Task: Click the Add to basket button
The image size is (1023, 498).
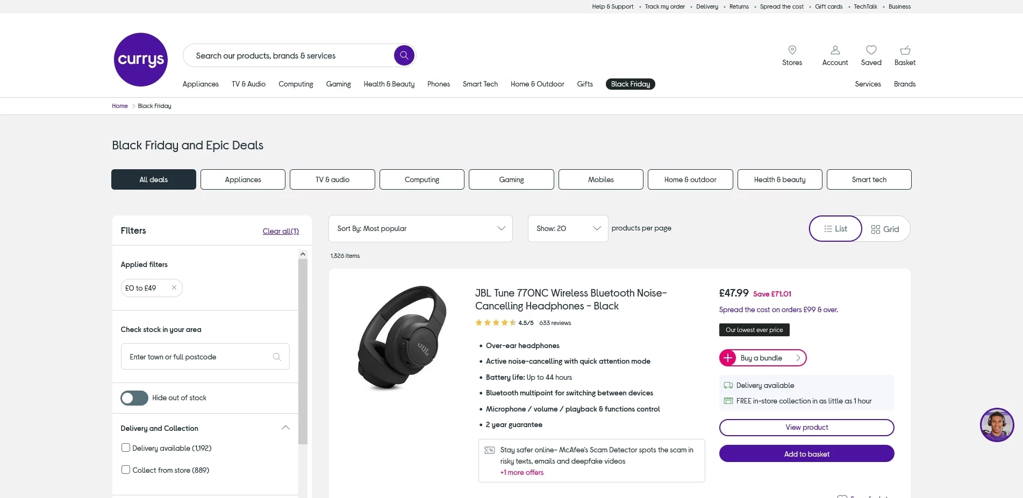Action: pos(806,454)
